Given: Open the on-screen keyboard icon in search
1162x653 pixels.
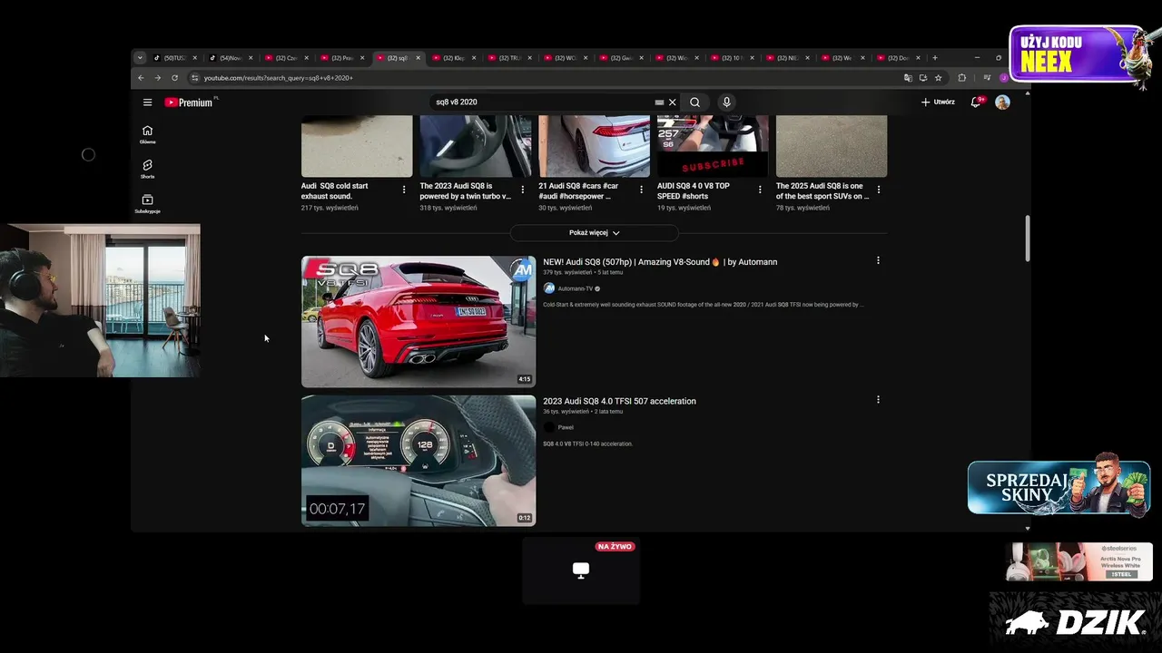Looking at the screenshot, I should pos(659,102).
